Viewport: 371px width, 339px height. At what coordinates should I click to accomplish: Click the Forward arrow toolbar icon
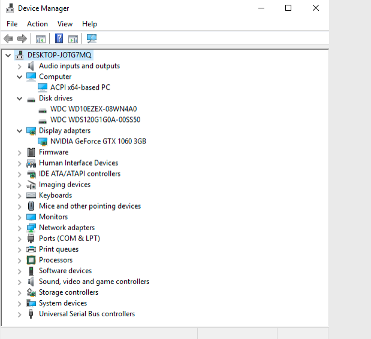(x=22, y=38)
